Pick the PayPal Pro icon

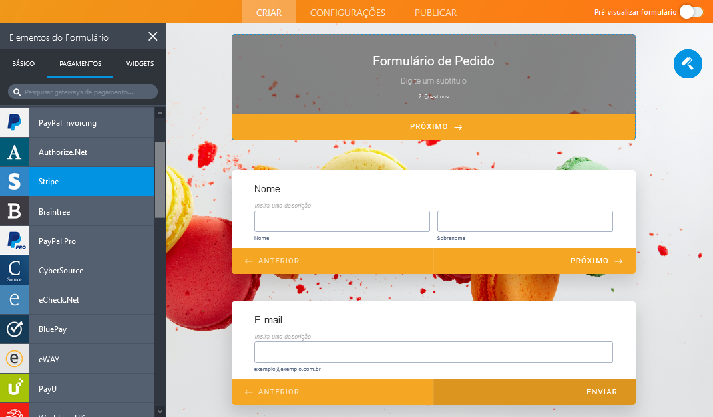(14, 241)
